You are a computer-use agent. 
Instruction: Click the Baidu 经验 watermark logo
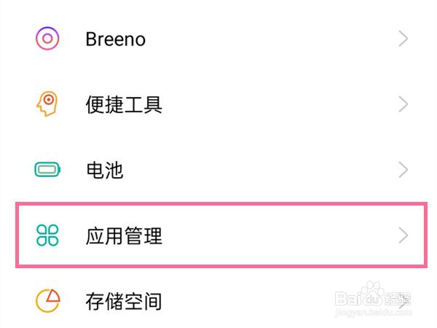[373, 295]
